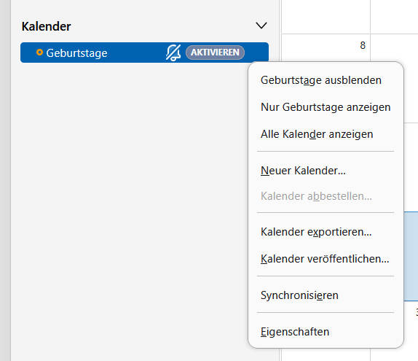
Task: Open Neuer Kalender… dialog
Action: click(303, 171)
